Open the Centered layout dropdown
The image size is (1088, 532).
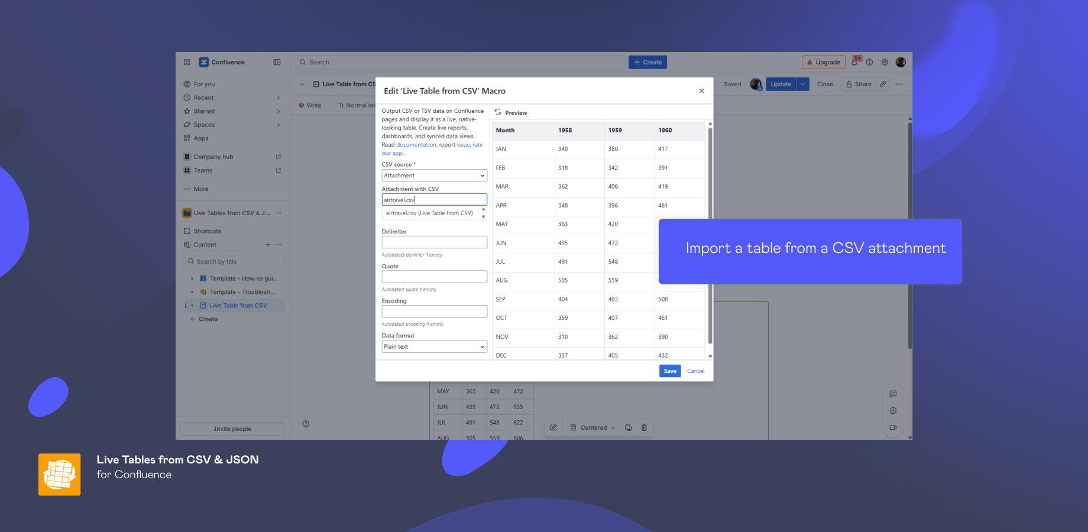[592, 427]
